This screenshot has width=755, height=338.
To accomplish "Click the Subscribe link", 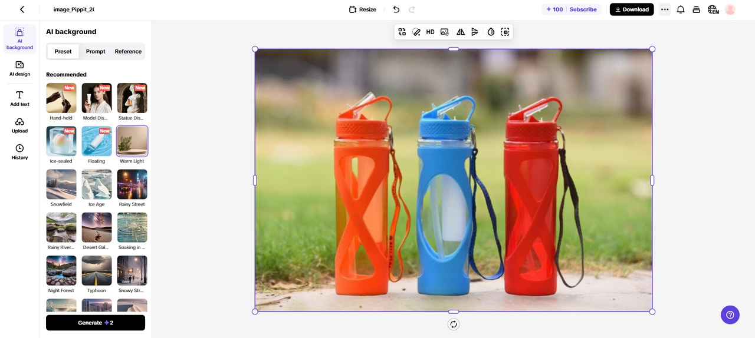I will [x=583, y=9].
